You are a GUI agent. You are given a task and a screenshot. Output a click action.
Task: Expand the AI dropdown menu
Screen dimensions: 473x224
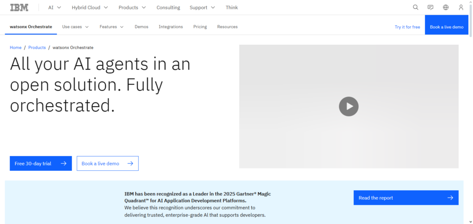click(x=55, y=7)
